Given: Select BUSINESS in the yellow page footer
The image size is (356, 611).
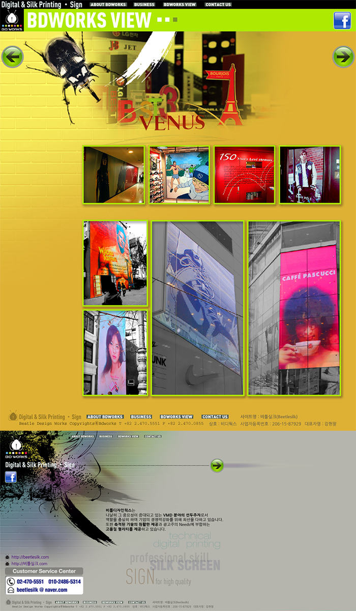Looking at the screenshot, I should pos(141,416).
